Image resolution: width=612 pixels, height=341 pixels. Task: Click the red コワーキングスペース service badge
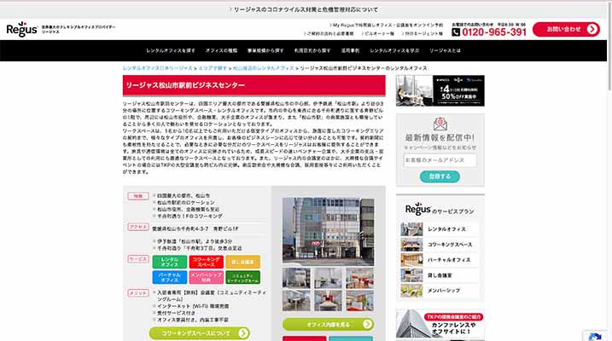[x=206, y=262]
